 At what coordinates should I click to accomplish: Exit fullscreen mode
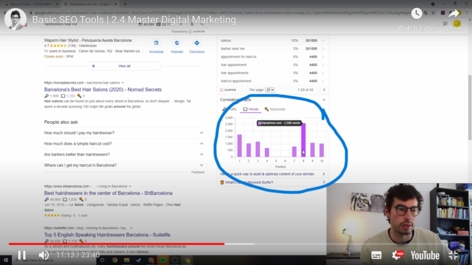coord(453,255)
